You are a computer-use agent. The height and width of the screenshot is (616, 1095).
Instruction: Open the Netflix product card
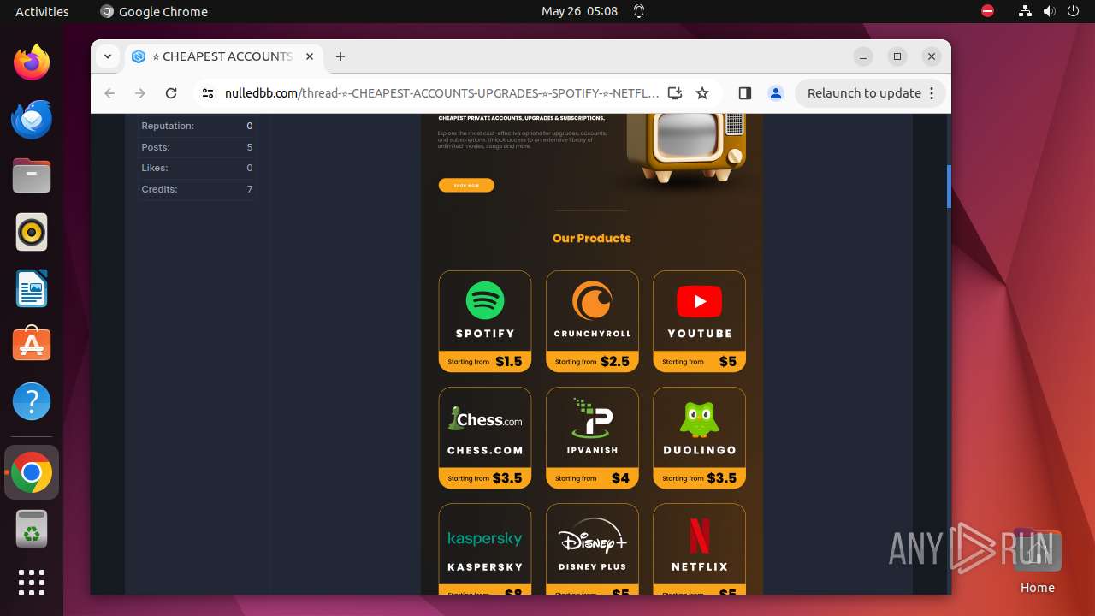click(x=699, y=548)
